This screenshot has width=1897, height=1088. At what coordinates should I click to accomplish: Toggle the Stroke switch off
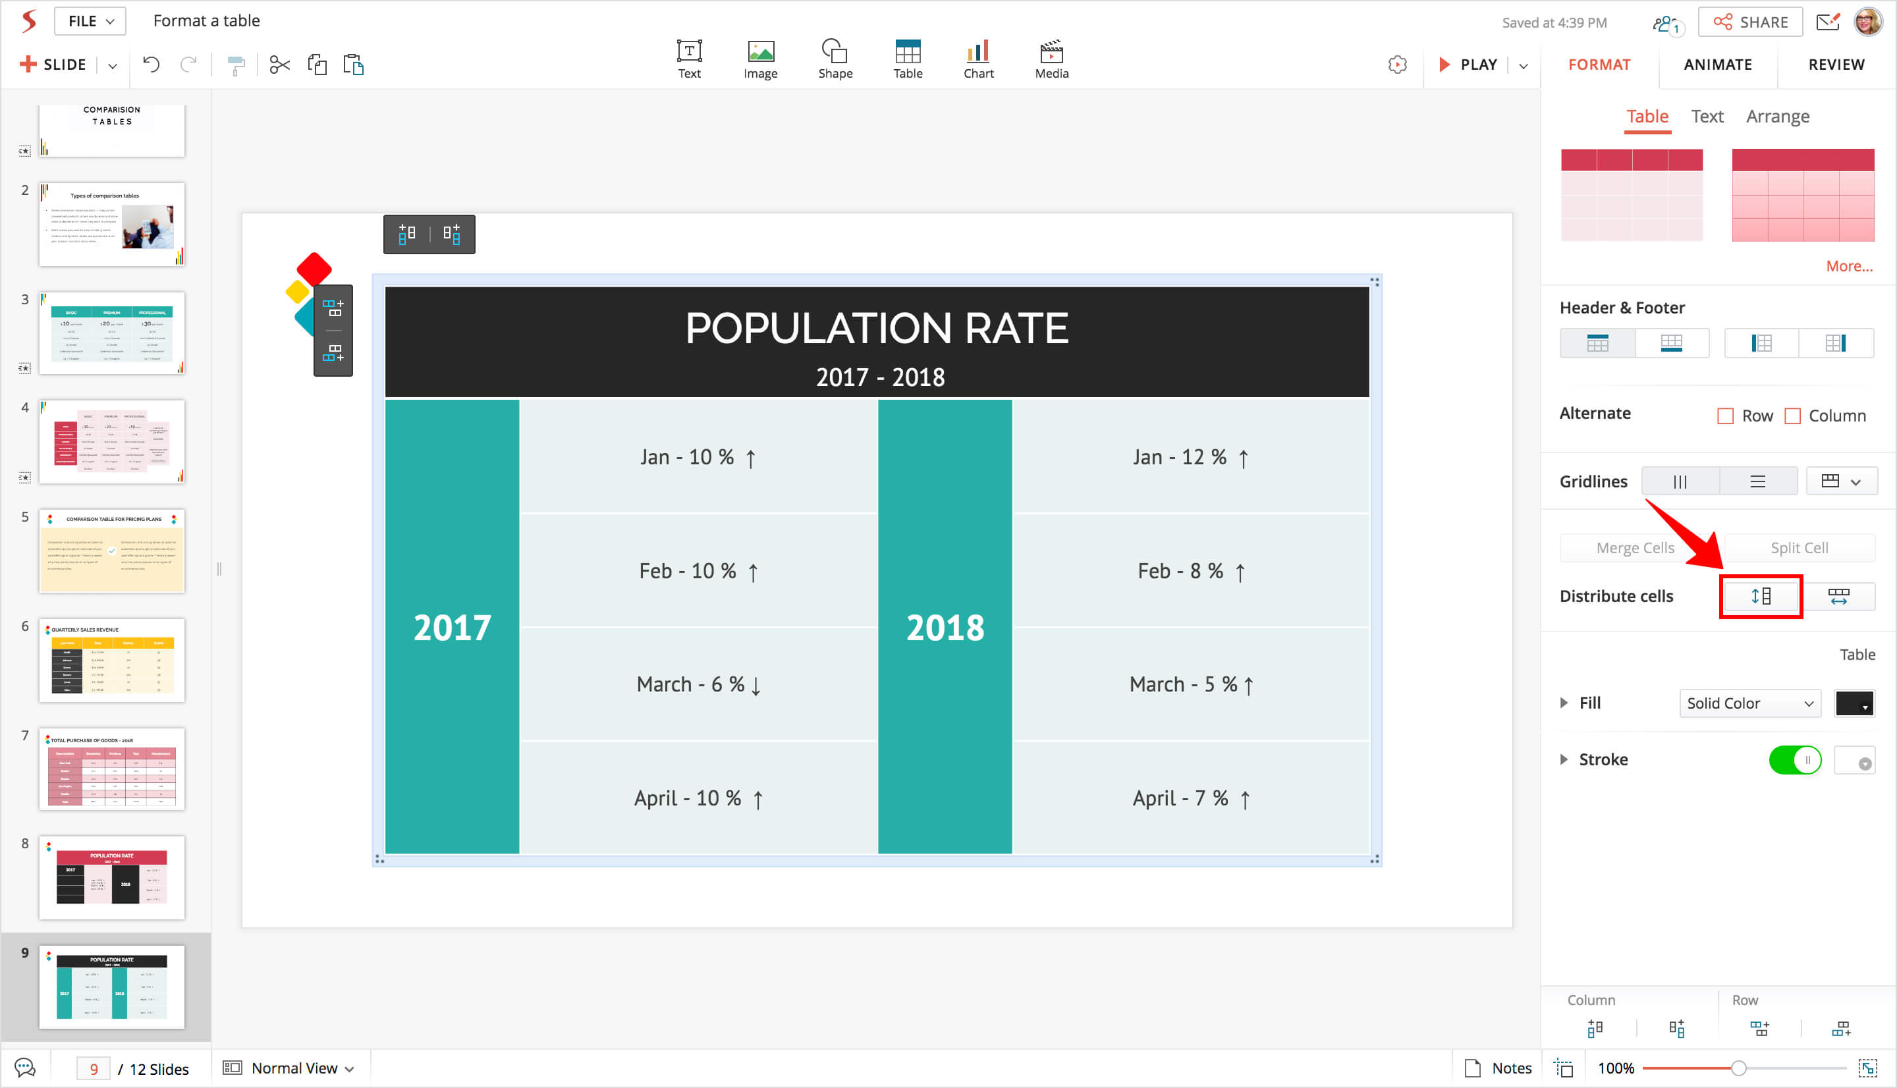[x=1795, y=761]
